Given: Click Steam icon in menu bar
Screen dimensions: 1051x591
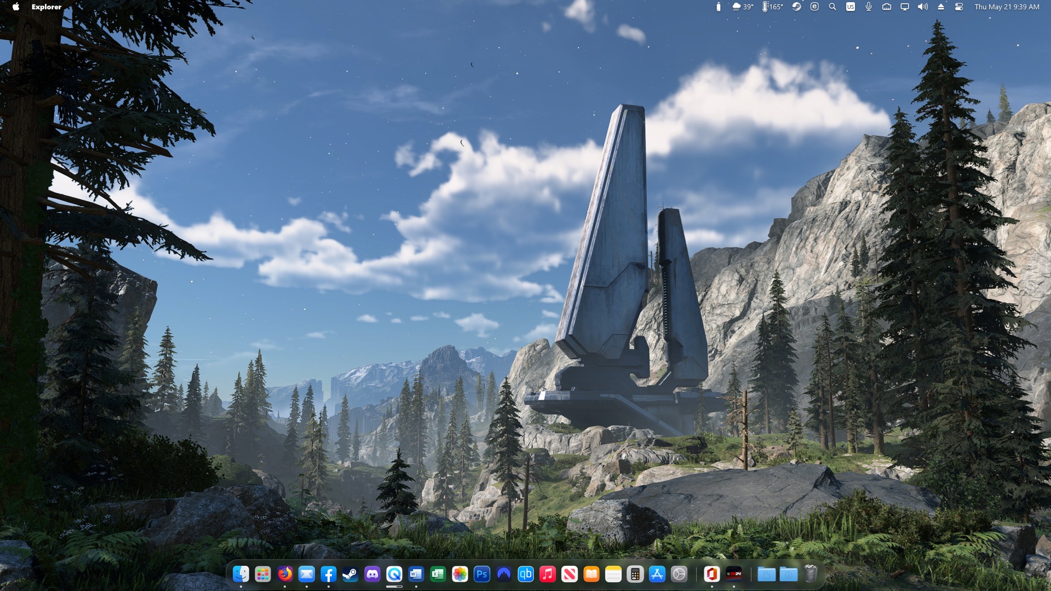Looking at the screenshot, I should (797, 7).
